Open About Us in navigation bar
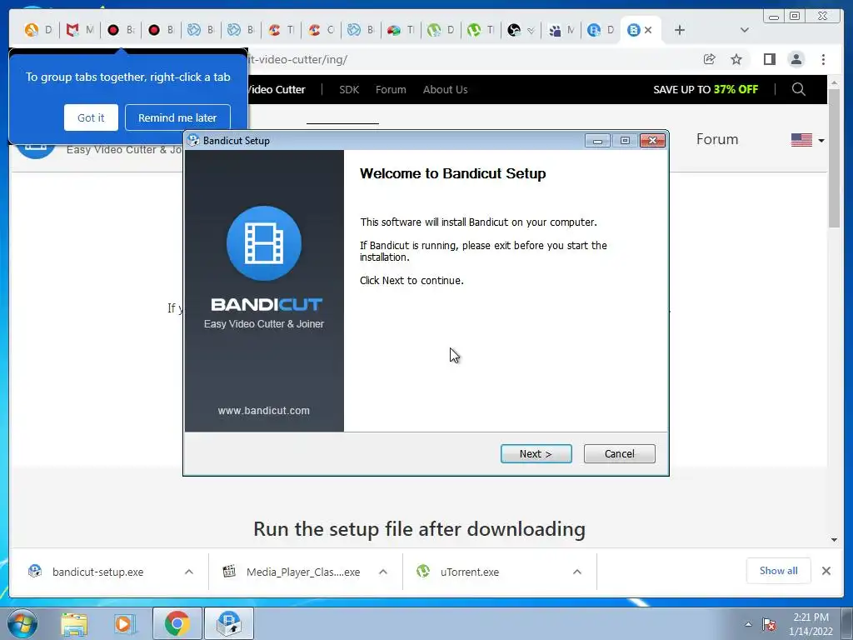 click(x=445, y=90)
